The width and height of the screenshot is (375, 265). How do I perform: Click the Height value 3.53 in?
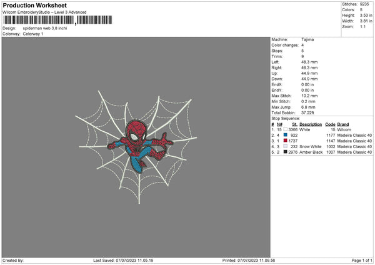pyautogui.click(x=366, y=15)
